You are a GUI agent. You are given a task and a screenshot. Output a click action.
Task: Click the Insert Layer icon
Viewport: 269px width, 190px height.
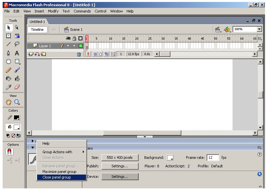pyautogui.click(x=31, y=54)
